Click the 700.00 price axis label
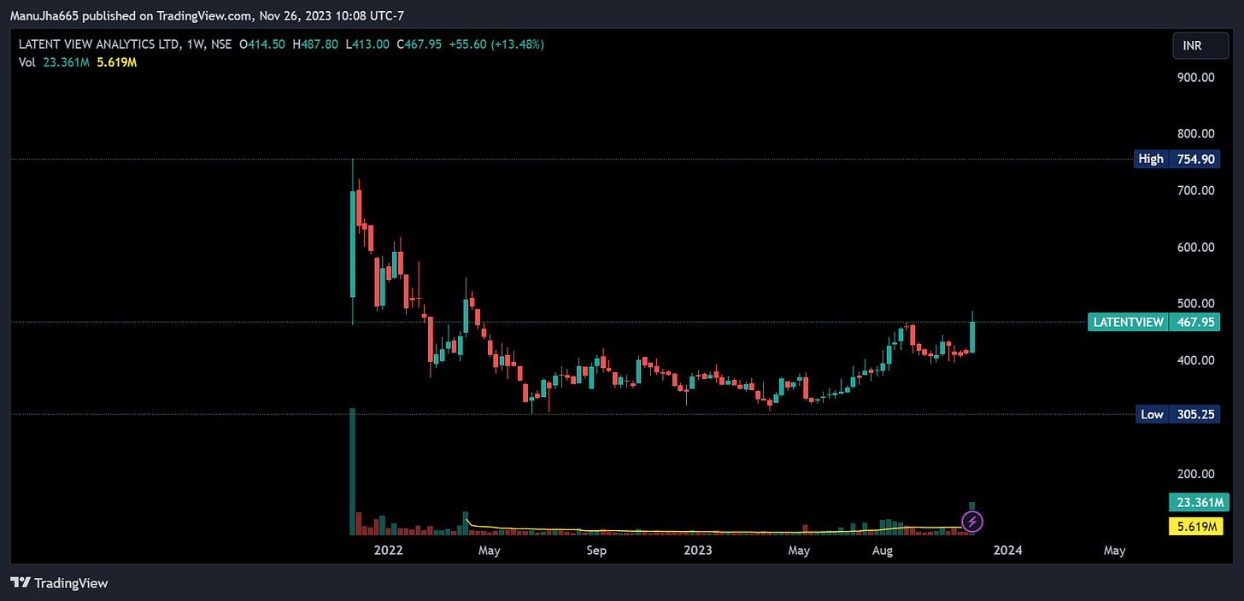 pos(1195,190)
